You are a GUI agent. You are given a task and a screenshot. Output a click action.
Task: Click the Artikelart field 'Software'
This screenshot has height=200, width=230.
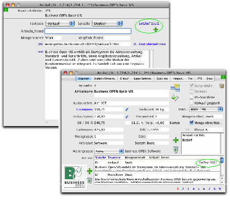tap(109, 143)
